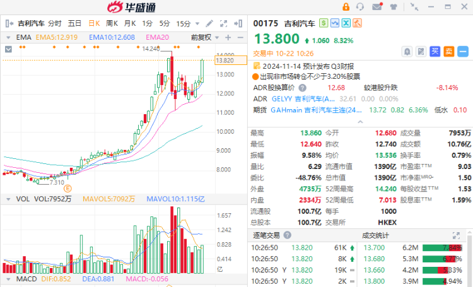Select the 15分 fifteen-minute chart tab
The width and height of the screenshot is (473, 287).
[x=184, y=23]
